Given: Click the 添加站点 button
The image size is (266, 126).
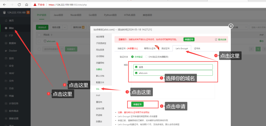Looking at the screenshot, I should pyautogui.click(x=42, y=27).
